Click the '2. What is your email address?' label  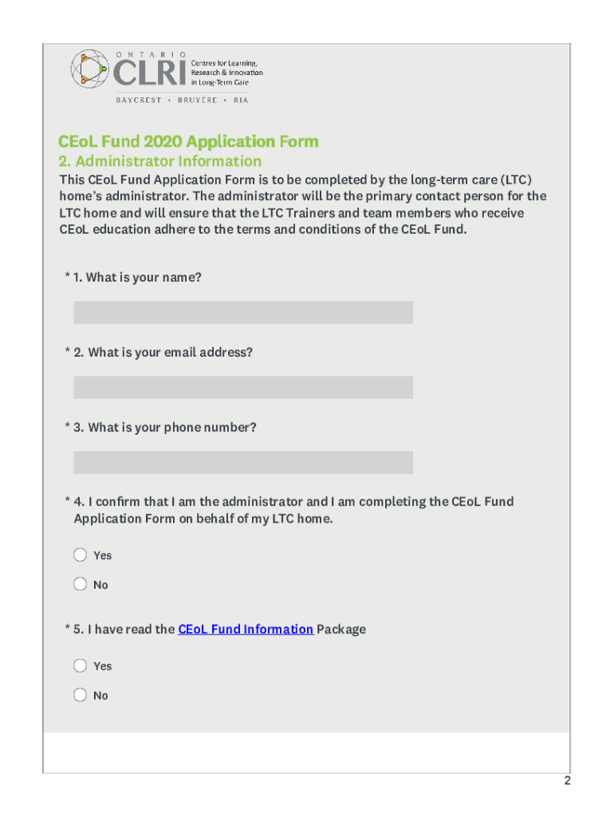point(163,353)
